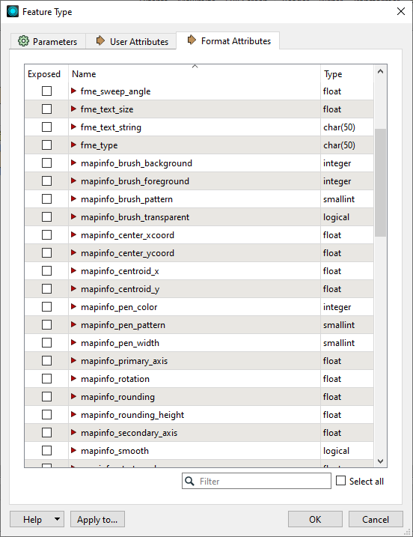Focus the Filter text field
The image size is (413, 537).
click(257, 481)
